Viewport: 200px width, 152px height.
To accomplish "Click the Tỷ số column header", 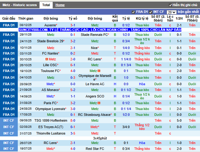I will (x=73, y=18).
